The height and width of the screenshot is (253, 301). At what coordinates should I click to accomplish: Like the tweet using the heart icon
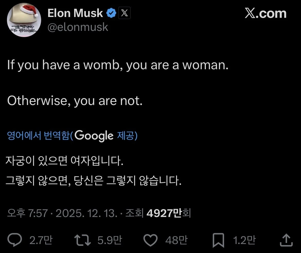click(150, 240)
